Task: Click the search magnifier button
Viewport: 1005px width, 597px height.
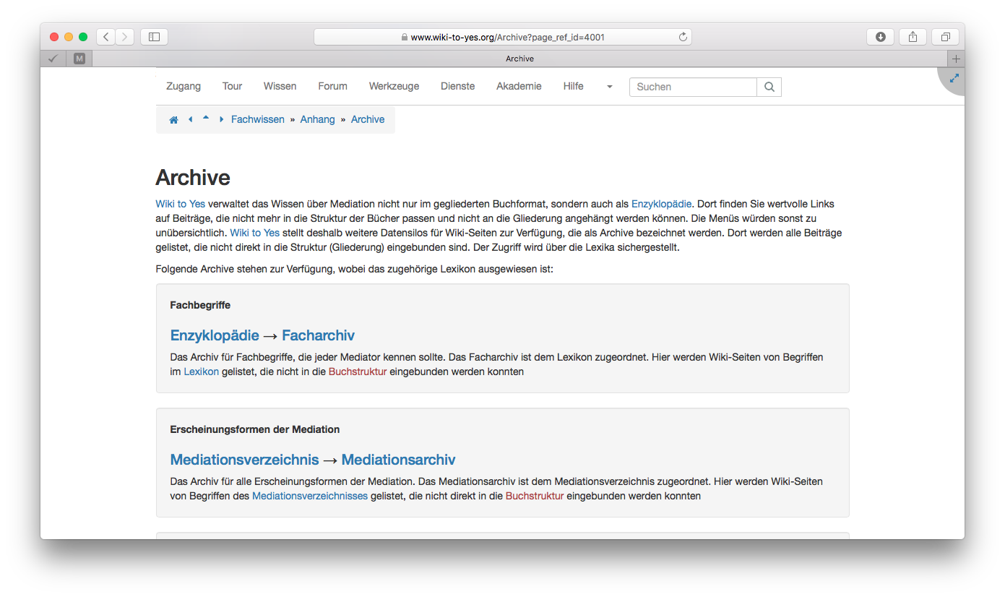Action: point(769,87)
